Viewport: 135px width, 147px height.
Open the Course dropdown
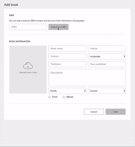[107, 91]
